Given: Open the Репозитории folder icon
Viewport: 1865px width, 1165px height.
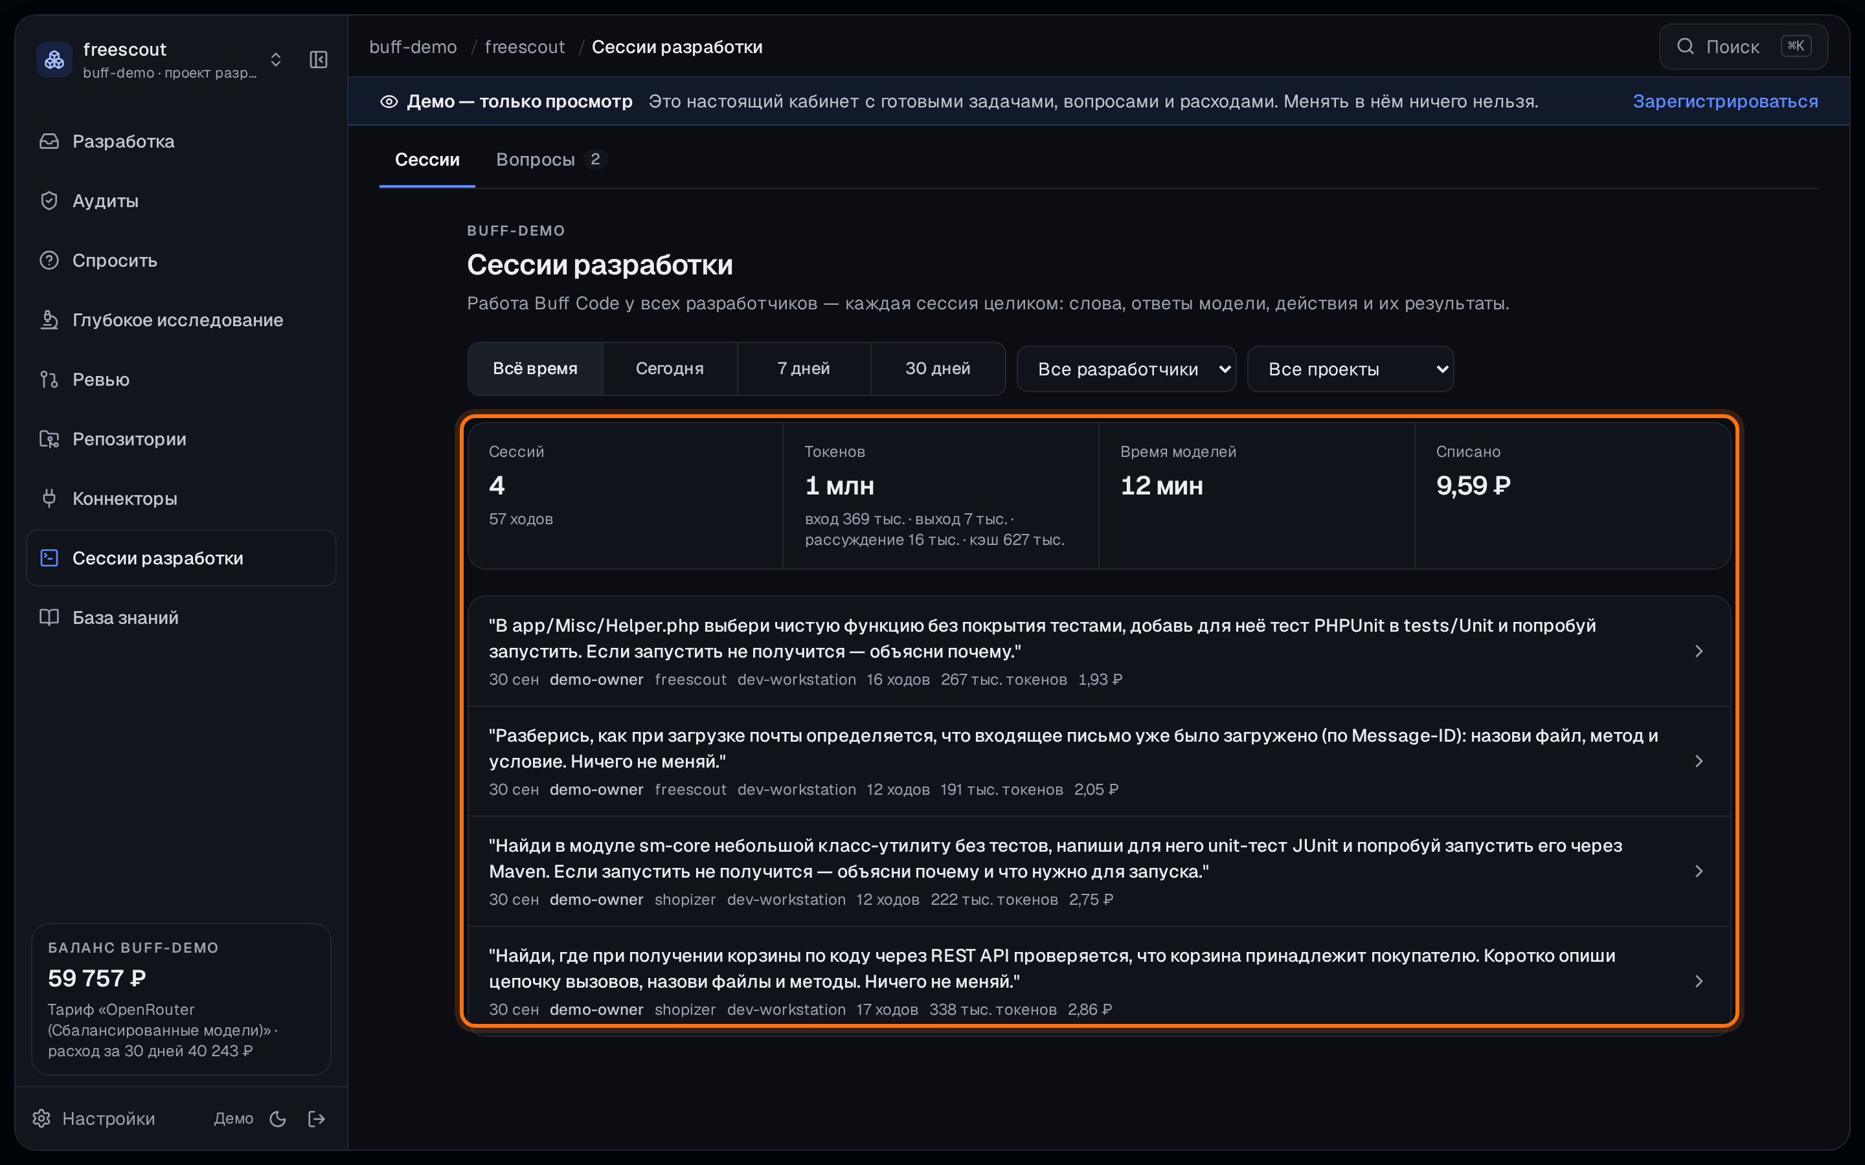Looking at the screenshot, I should (x=49, y=439).
